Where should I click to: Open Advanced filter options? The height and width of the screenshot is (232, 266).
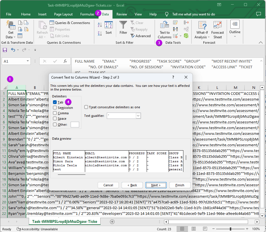[x=140, y=36]
